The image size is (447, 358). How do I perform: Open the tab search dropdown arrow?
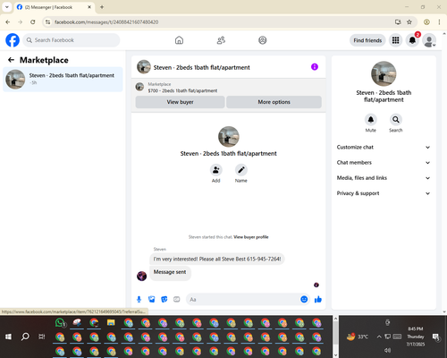[7, 7]
